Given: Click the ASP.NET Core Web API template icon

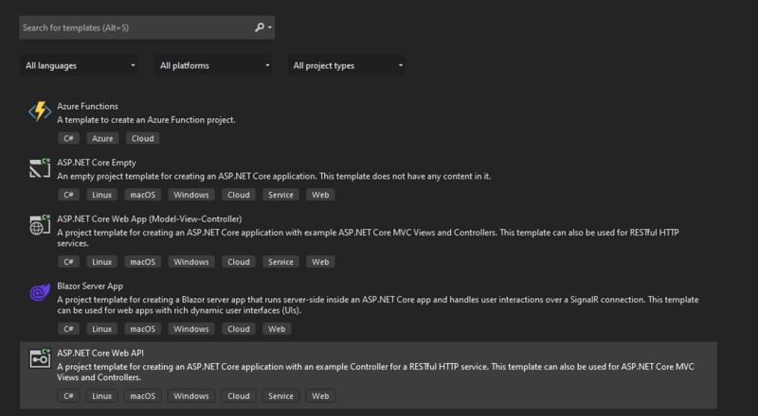Looking at the screenshot, I should tap(40, 358).
